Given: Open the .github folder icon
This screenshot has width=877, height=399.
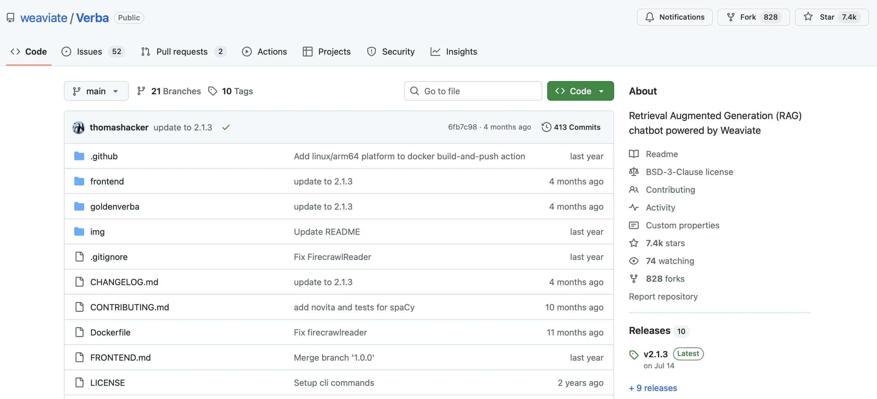Looking at the screenshot, I should (x=79, y=156).
